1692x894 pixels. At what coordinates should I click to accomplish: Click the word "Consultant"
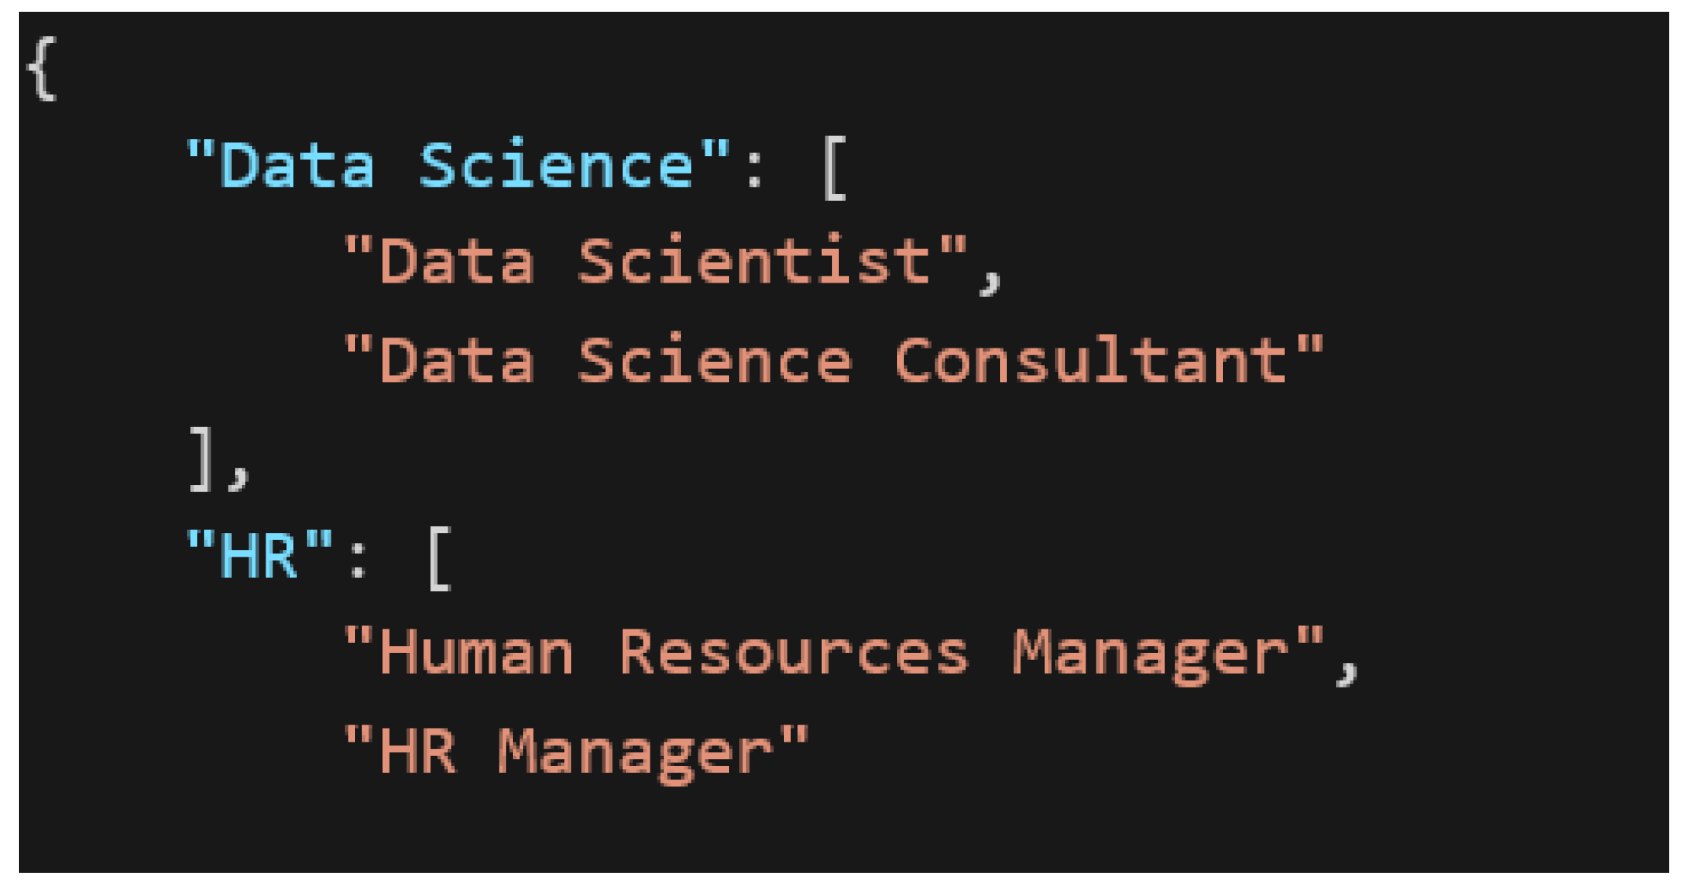pyautogui.click(x=1090, y=360)
